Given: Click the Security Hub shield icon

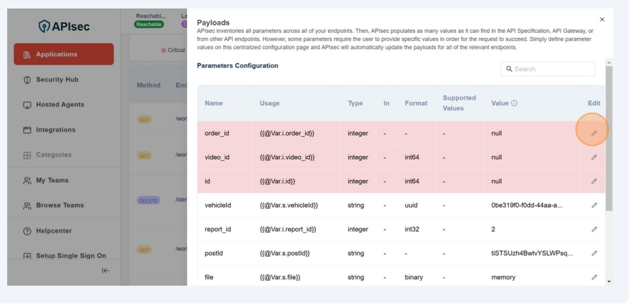Looking at the screenshot, I should (27, 80).
